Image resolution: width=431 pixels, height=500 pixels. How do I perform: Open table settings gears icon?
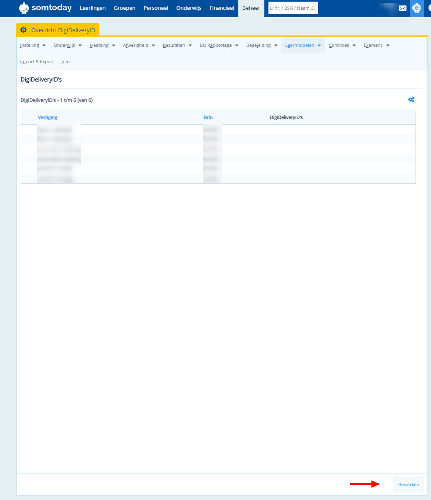pos(411,100)
